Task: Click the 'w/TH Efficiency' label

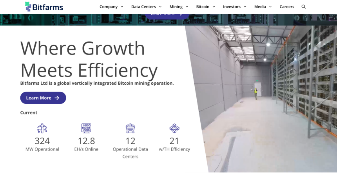Action: [x=174, y=149]
